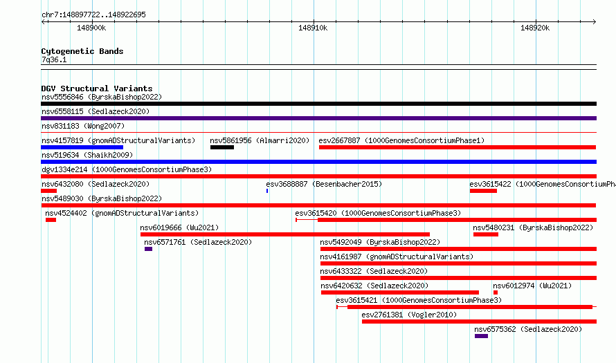Click the ruler's left arrow end
Image resolution: width=616 pixels, height=363 pixels.
click(43, 22)
